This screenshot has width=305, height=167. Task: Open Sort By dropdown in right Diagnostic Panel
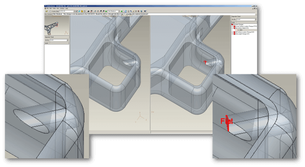[x=247, y=20]
